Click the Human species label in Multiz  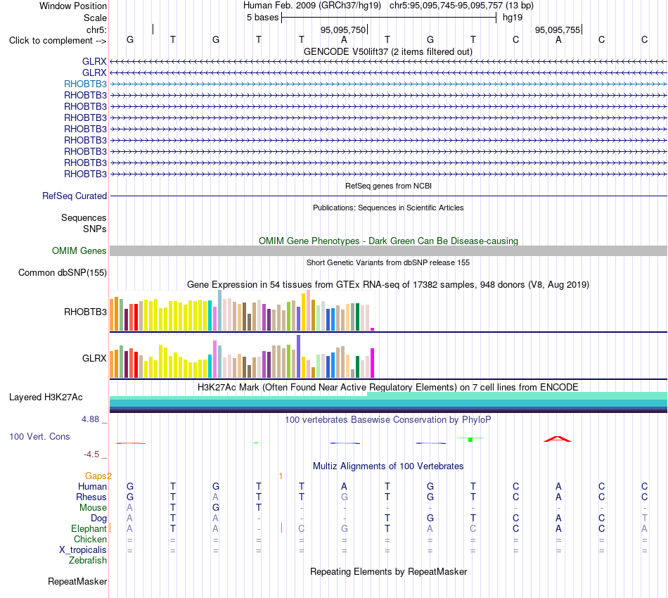tap(92, 486)
